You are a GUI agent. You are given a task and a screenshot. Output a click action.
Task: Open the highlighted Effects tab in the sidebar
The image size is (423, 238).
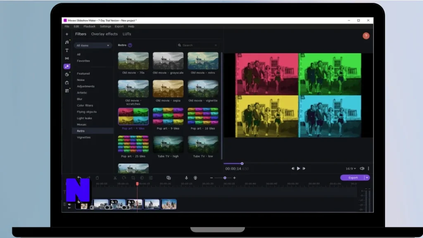click(67, 67)
